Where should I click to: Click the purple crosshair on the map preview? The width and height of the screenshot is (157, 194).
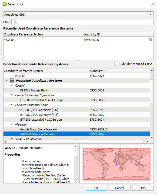[x=116, y=164]
